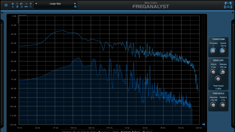Click the window layout square icon
The image size is (235, 132).
pos(22,7)
